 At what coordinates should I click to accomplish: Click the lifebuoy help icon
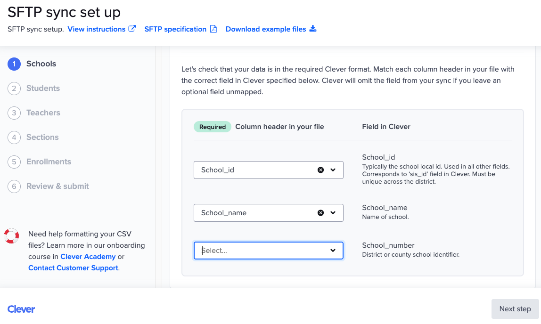tap(11, 236)
